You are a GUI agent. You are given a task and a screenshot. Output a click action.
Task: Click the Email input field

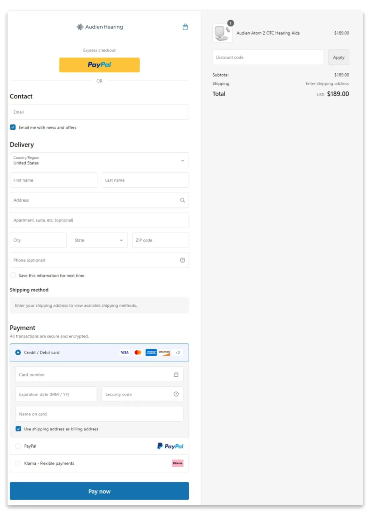click(x=99, y=112)
